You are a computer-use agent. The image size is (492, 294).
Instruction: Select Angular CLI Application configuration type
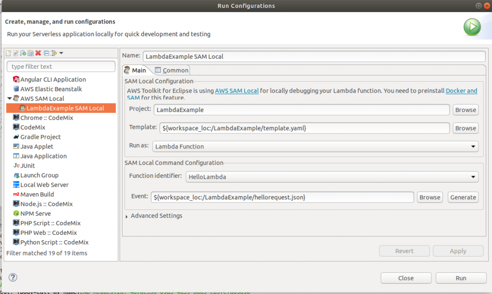(49, 79)
